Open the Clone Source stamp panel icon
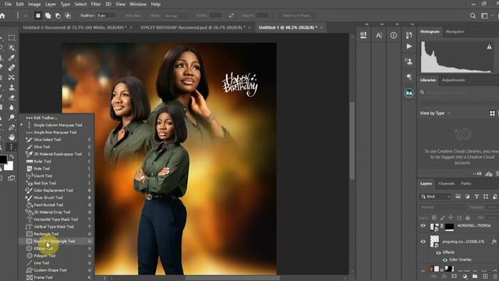Image resolution: width=499 pixels, height=281 pixels. [x=409, y=61]
